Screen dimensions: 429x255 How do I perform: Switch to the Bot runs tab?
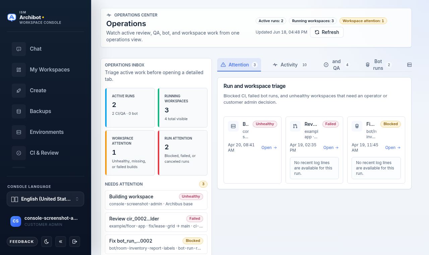378,65
